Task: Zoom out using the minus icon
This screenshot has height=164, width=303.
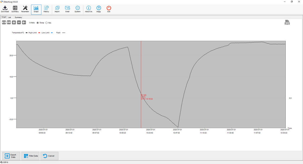Action: [x=19, y=22]
